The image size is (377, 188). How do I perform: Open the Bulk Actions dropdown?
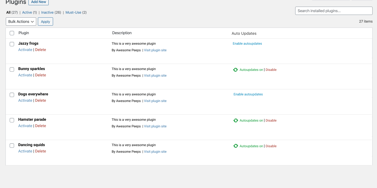(x=21, y=22)
